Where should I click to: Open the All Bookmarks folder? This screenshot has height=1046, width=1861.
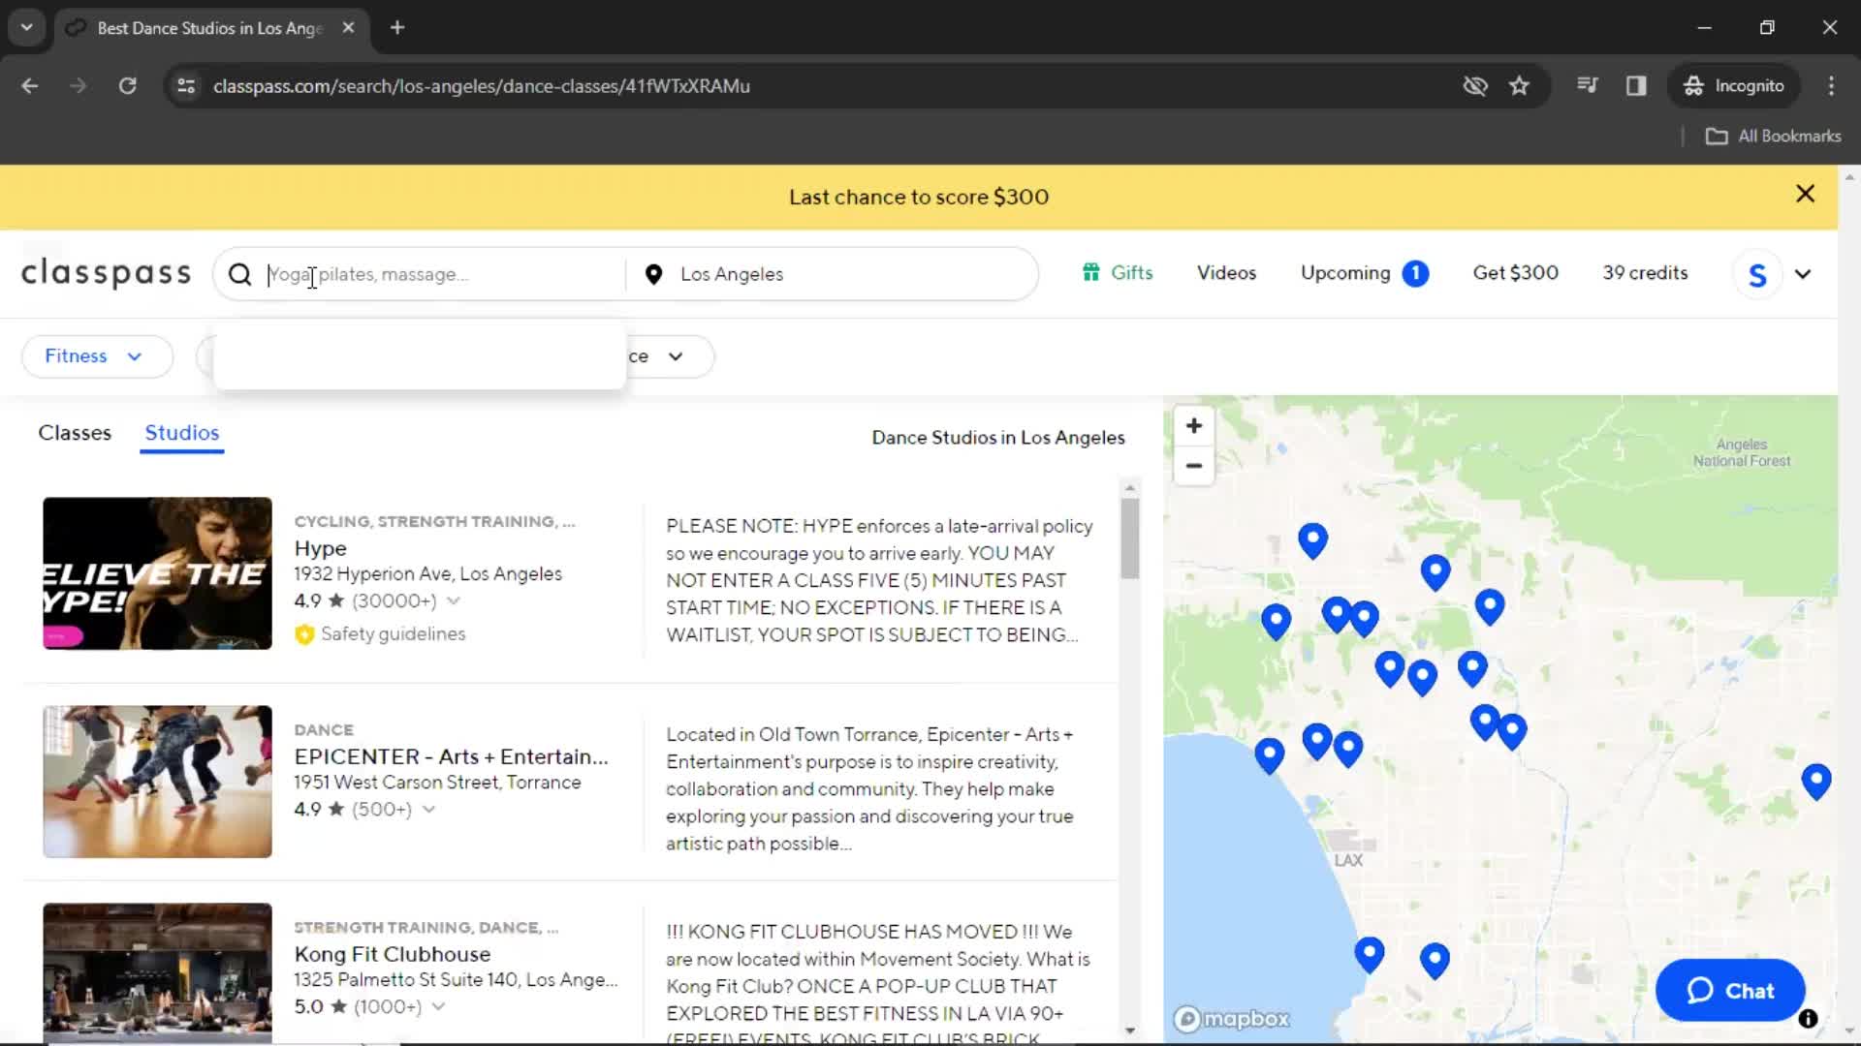coord(1773,137)
